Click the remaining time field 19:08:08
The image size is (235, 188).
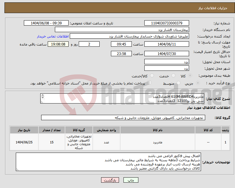[x=58, y=44]
